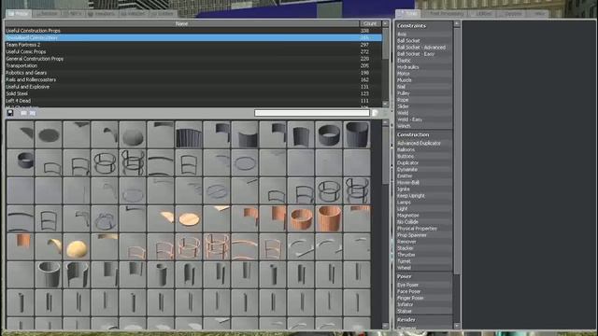Choose the Inflator tool
The image size is (598, 336).
point(423,304)
